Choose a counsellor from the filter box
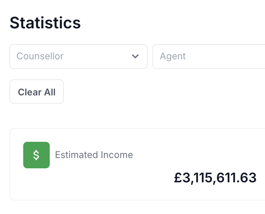Viewport: 265px width, 214px height. click(79, 57)
